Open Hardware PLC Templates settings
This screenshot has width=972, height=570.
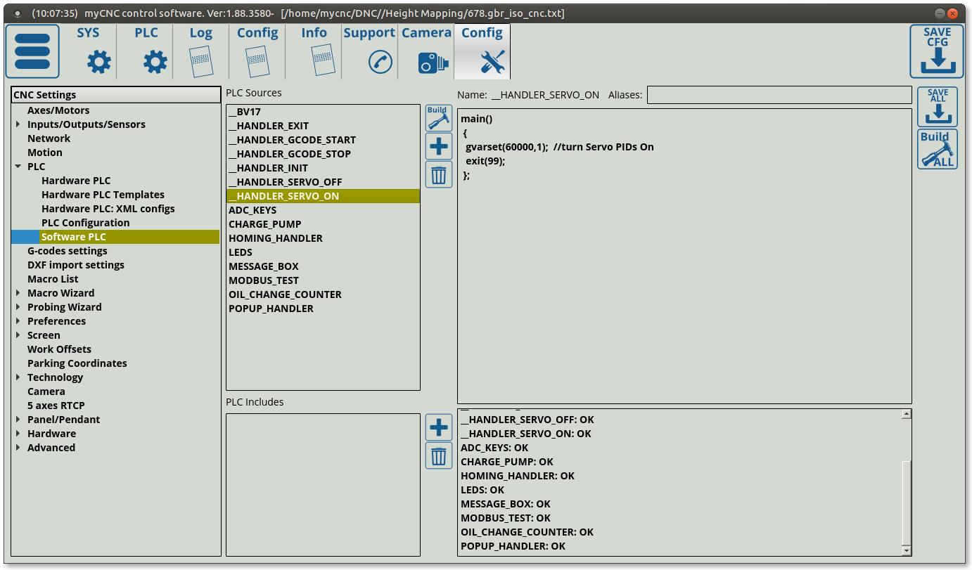[x=103, y=195]
